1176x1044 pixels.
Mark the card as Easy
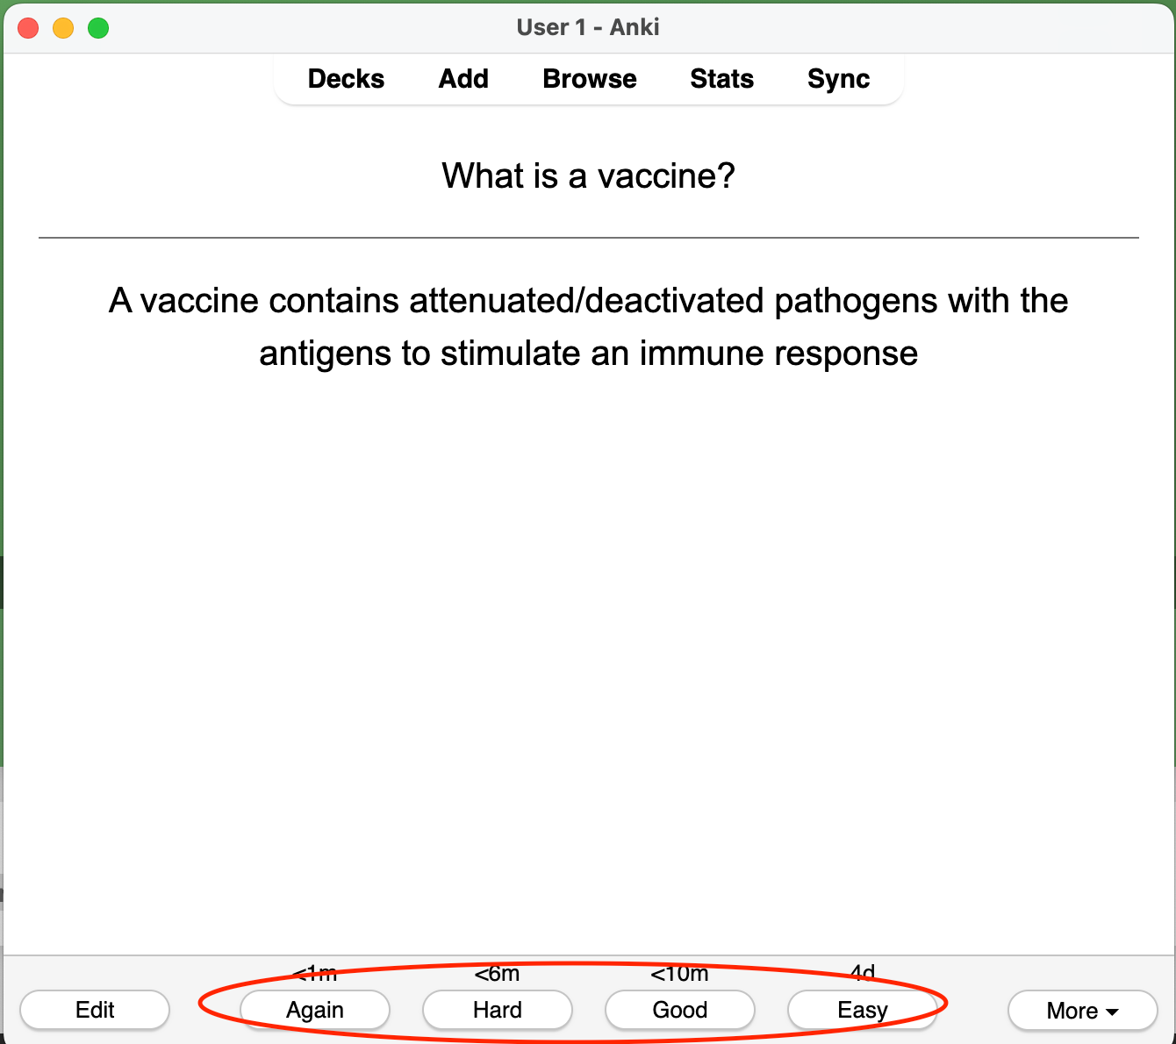click(x=863, y=1010)
